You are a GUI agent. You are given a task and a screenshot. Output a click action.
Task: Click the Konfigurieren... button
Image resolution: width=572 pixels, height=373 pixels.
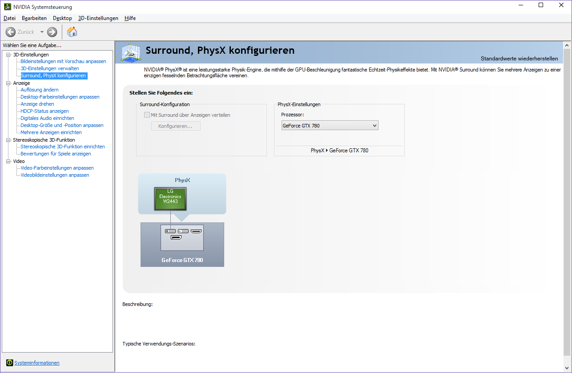[176, 126]
